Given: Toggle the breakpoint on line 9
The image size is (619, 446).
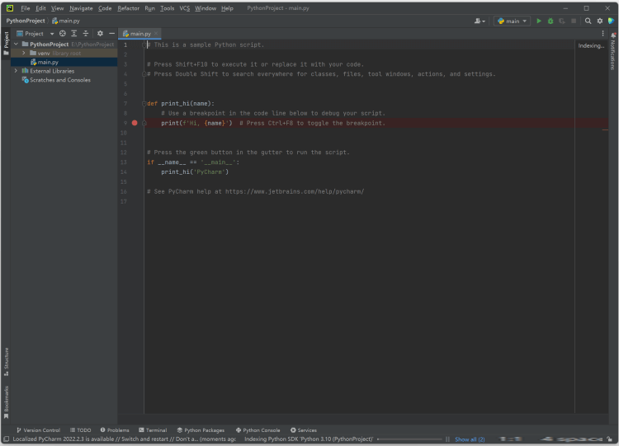Looking at the screenshot, I should pos(135,123).
